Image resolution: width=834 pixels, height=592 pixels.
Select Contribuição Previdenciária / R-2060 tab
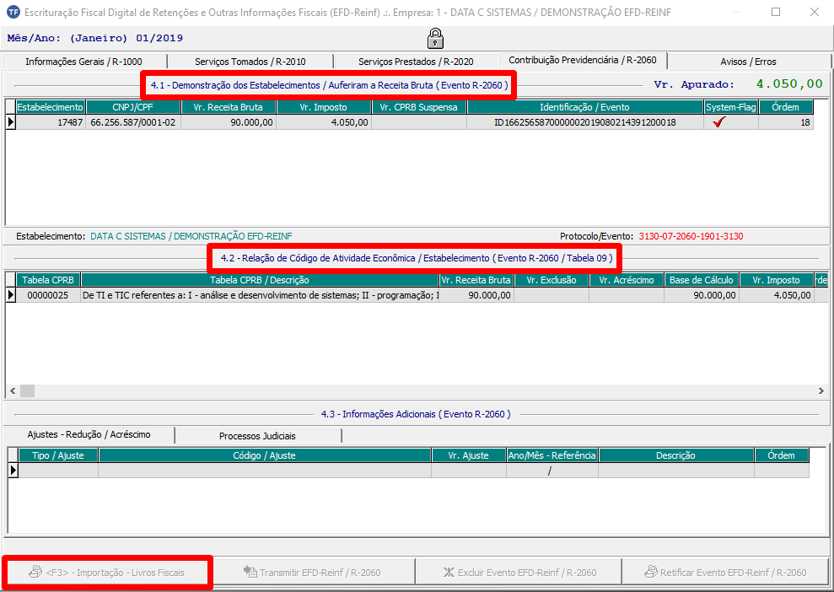pyautogui.click(x=583, y=60)
